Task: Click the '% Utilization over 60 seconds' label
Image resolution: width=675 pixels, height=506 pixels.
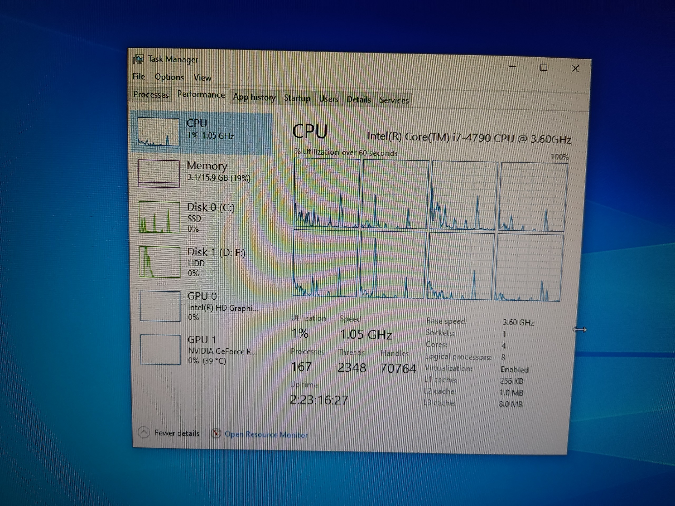Action: point(346,153)
